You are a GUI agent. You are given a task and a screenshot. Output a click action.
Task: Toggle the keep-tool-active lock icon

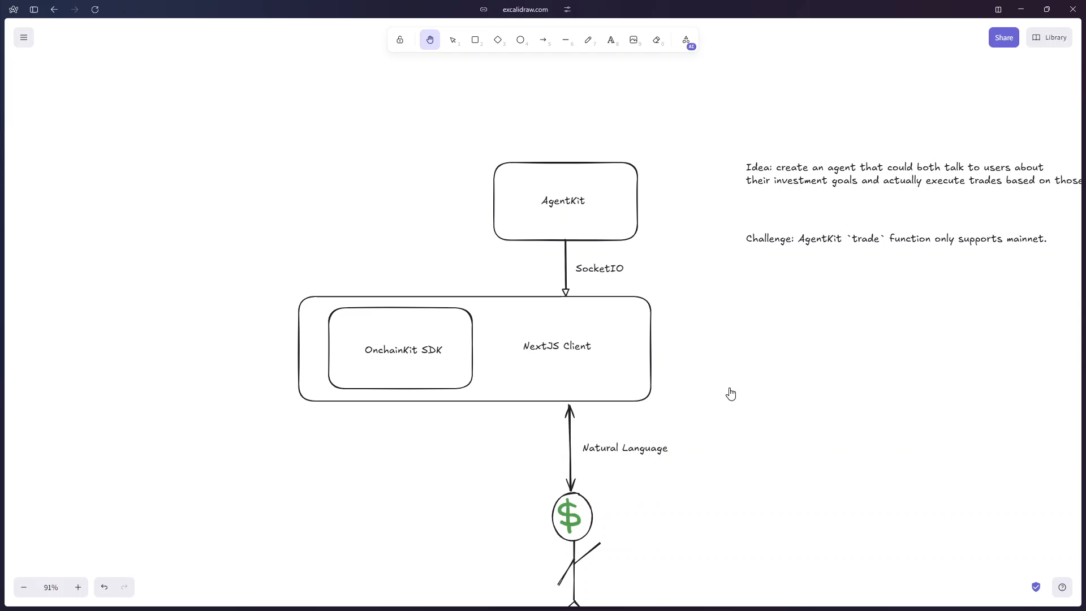point(400,40)
